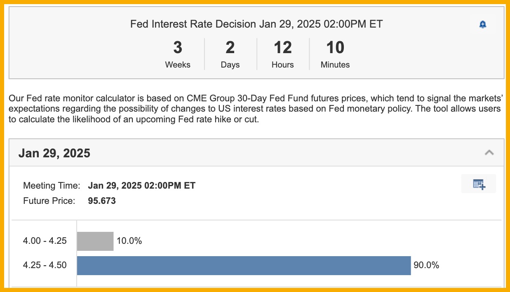Screen dimensions: 510x292
Task: Select the 4.25 - 4.50 rate range label
Action: click(x=45, y=265)
